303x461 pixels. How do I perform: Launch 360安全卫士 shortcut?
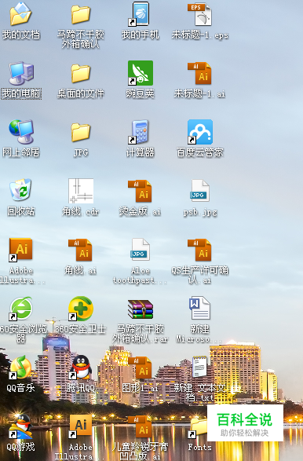pos(81,309)
